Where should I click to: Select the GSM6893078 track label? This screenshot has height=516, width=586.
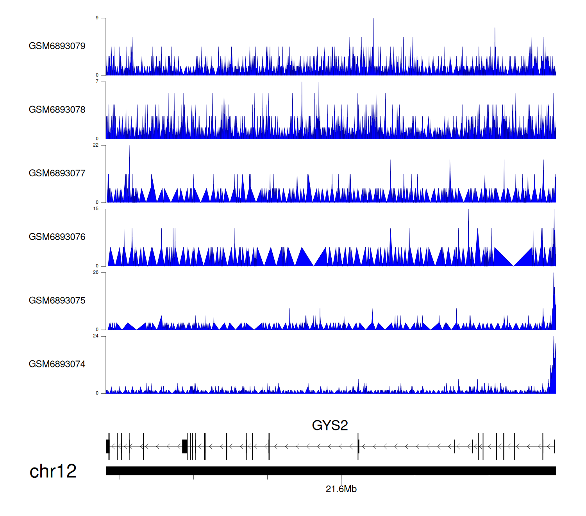click(57, 110)
